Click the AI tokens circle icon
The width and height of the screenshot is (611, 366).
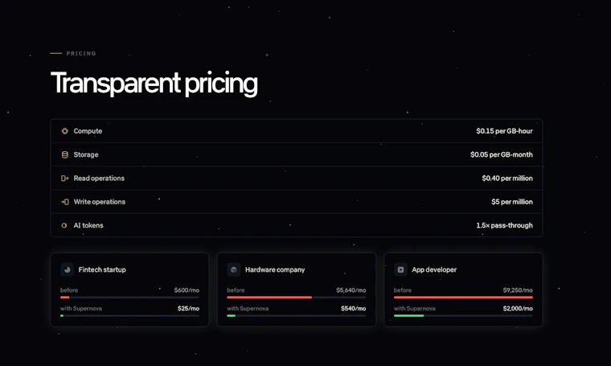(x=64, y=225)
